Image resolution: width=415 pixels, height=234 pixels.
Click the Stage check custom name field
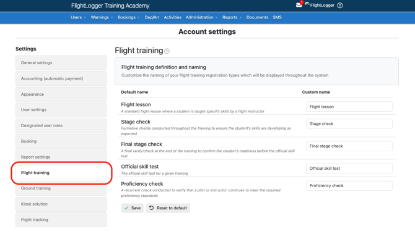click(349, 123)
